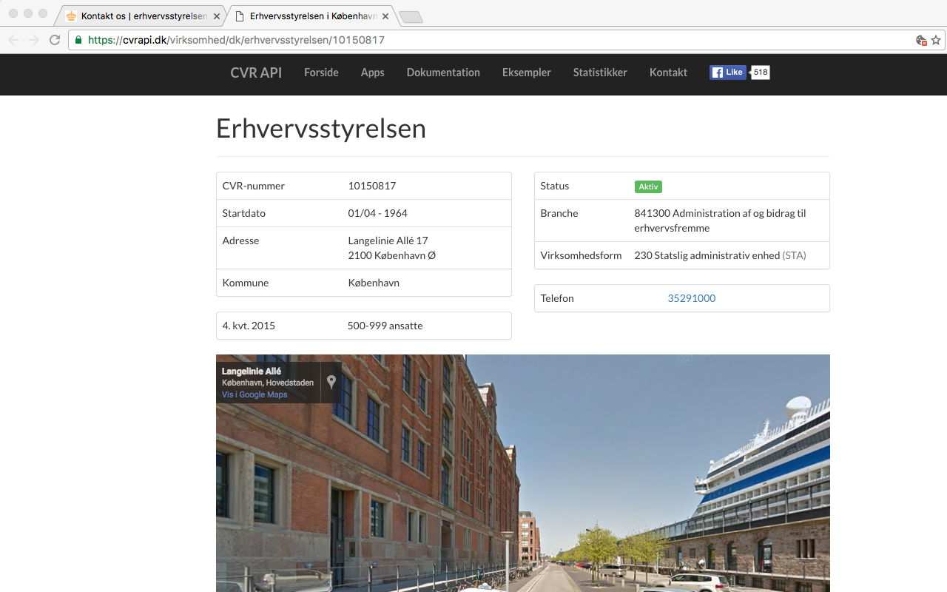Screen dimensions: 947x592
Task: Click the postal line 2100 København Ø
Action: (392, 255)
